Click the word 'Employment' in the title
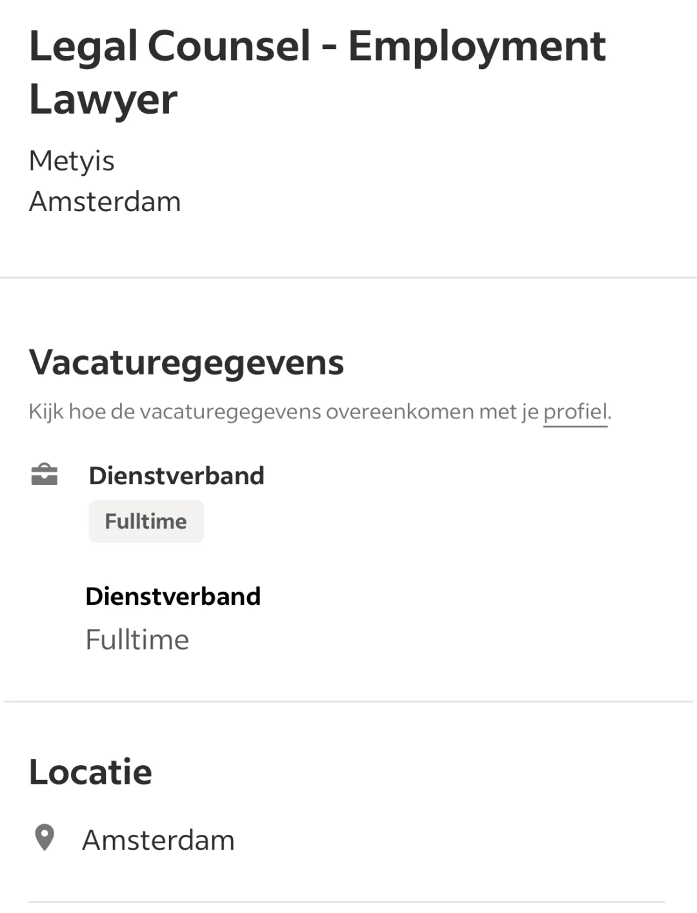 pyautogui.click(x=477, y=46)
